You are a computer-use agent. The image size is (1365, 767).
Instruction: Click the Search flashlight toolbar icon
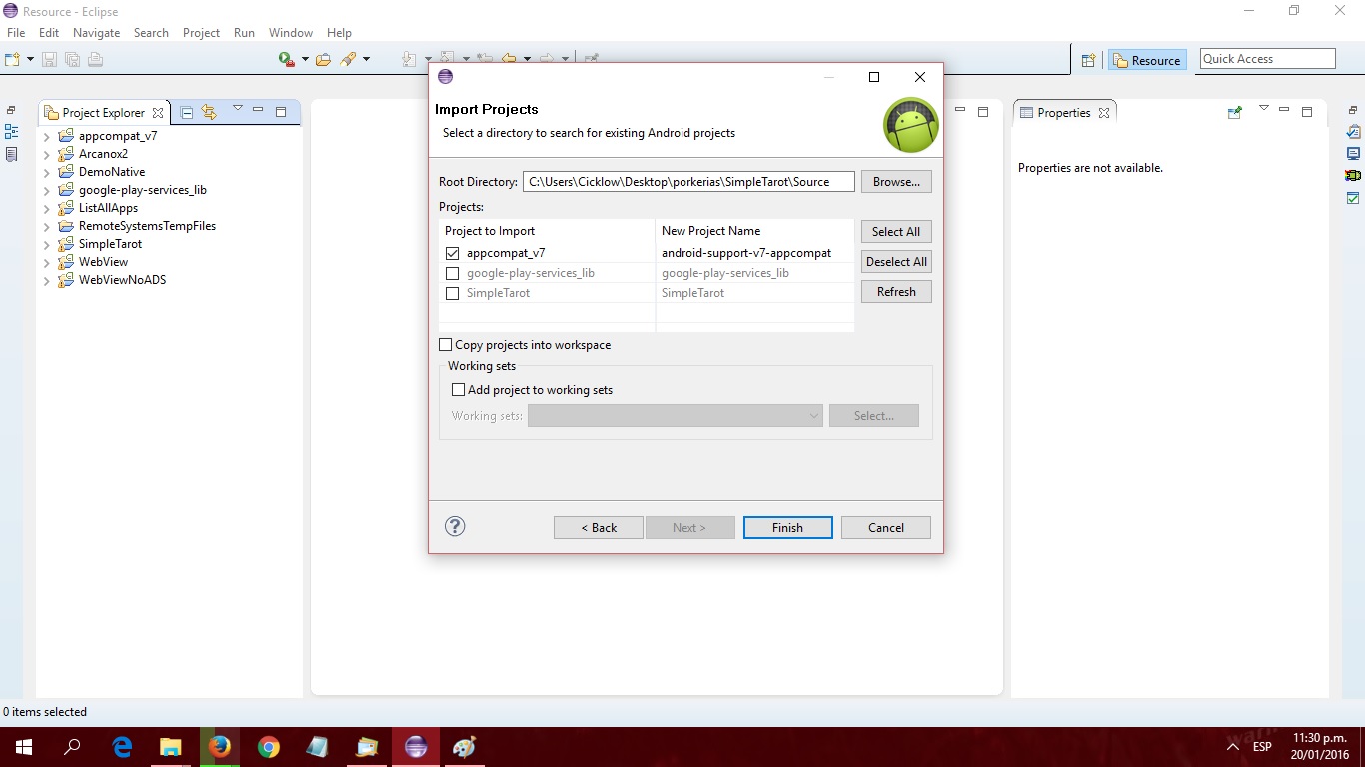[348, 60]
